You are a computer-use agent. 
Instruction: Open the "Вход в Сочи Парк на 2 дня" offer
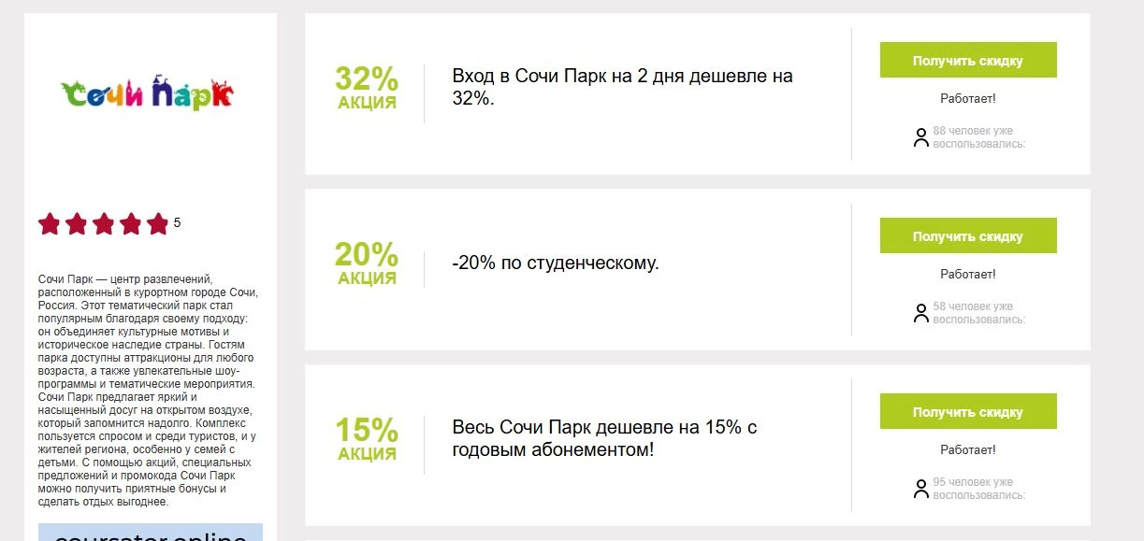point(622,86)
